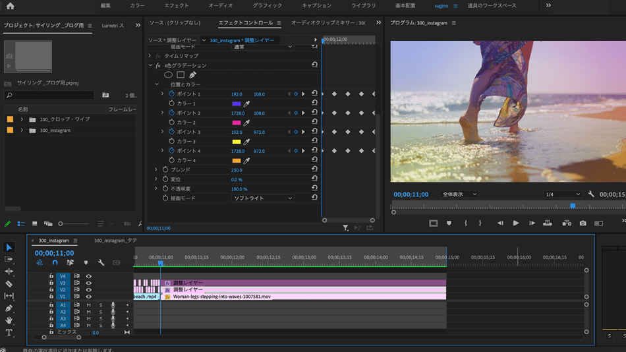The height and width of the screenshot is (352, 626).
Task: Select the Pen tool in the timeline toolbar
Action: click(9, 308)
